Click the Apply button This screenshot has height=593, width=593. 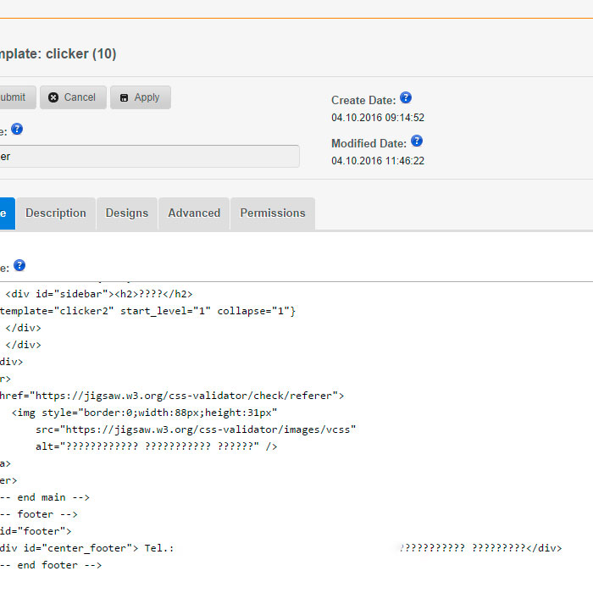pos(140,97)
